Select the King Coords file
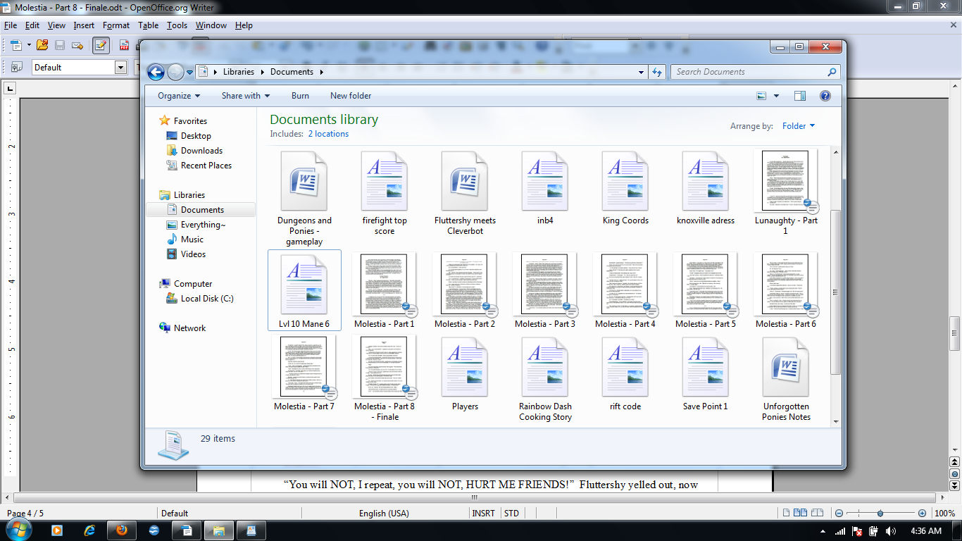Viewport: 962px width, 541px height. (x=625, y=187)
